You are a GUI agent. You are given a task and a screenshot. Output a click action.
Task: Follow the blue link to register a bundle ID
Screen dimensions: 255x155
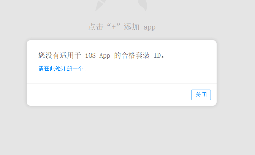tap(61, 68)
